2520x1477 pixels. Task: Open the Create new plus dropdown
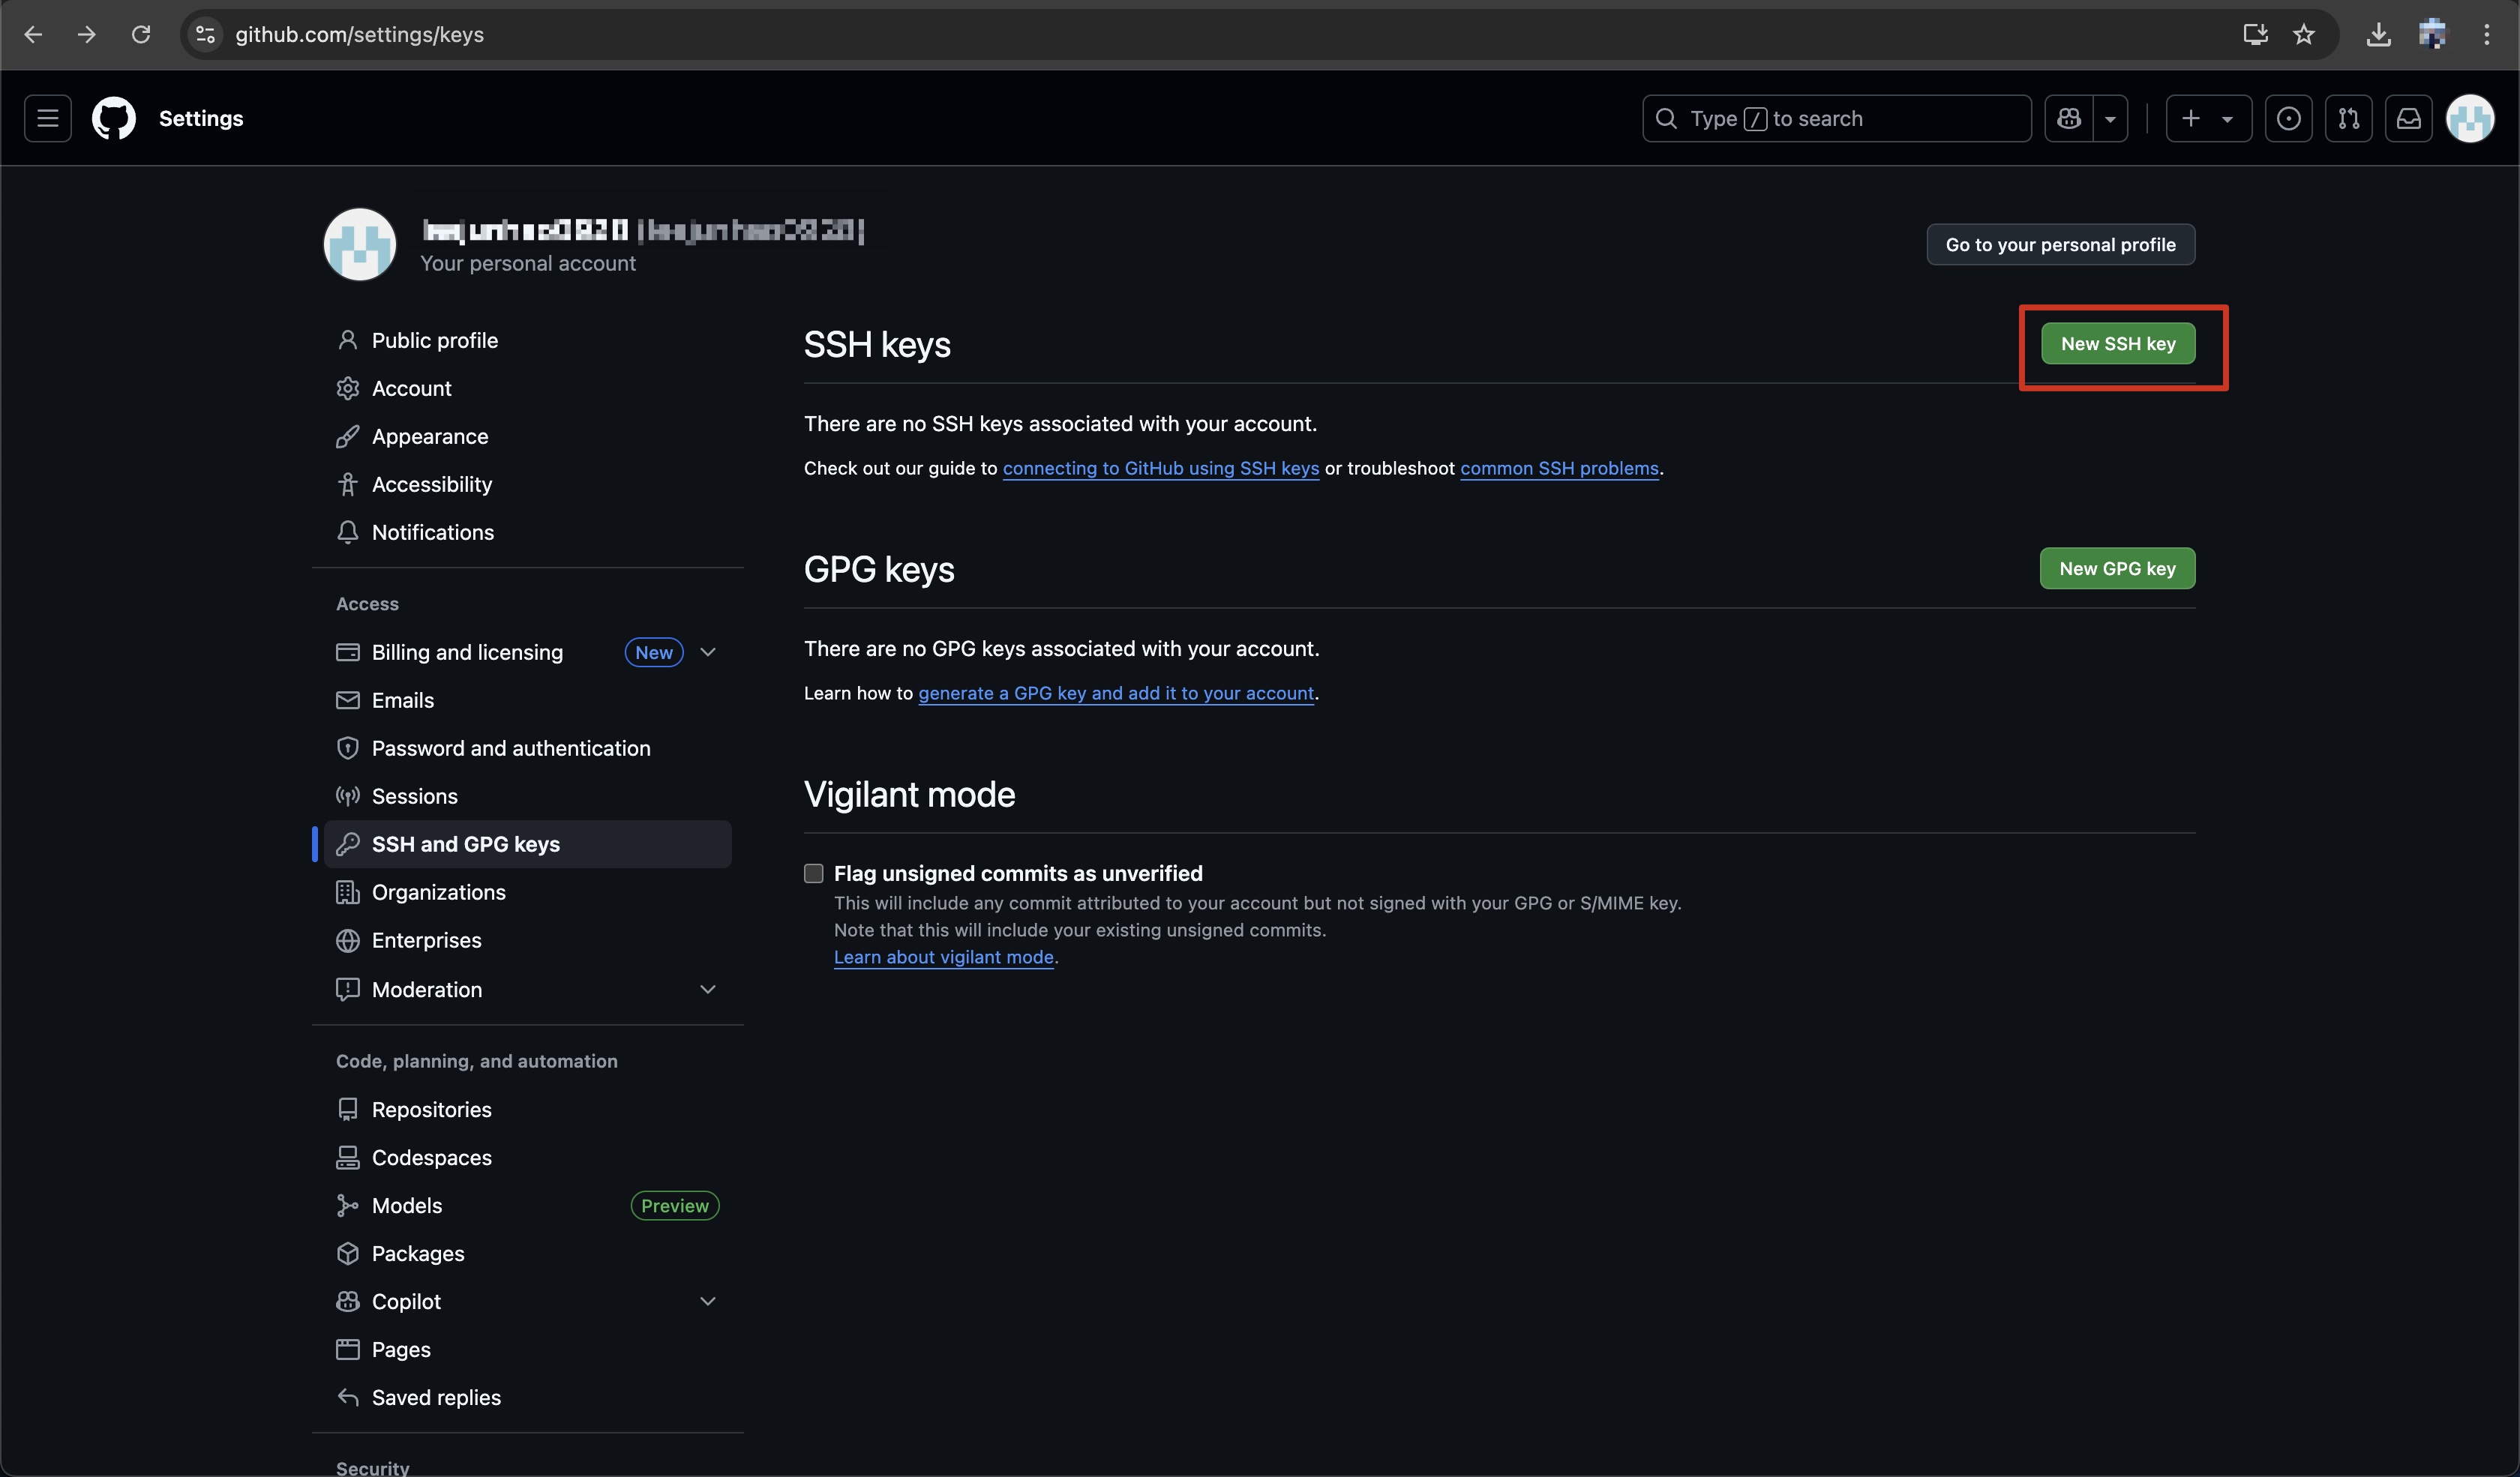[2208, 118]
